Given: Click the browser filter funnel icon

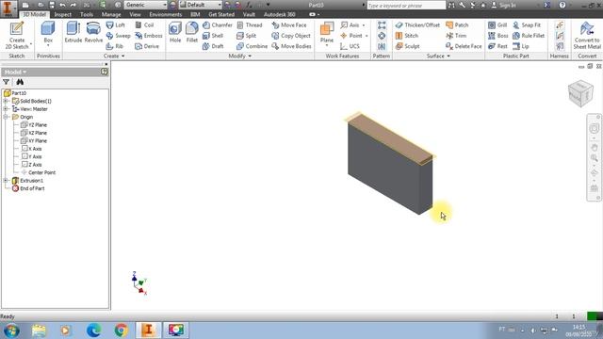Looking at the screenshot, I should (7, 82).
